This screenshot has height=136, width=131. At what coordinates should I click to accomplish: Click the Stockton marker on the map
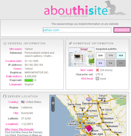coord(102,118)
